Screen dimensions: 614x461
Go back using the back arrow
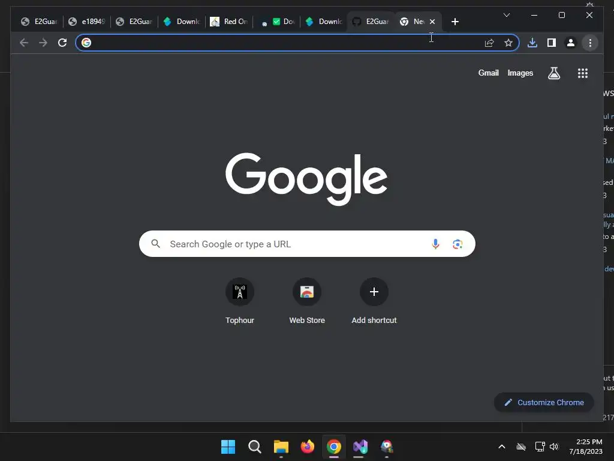tap(24, 43)
